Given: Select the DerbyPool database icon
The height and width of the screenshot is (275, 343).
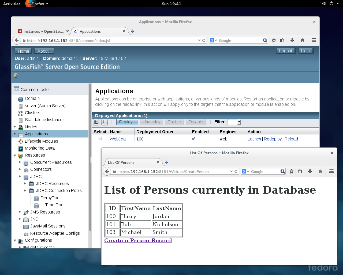Looking at the screenshot, I should (x=36, y=198).
